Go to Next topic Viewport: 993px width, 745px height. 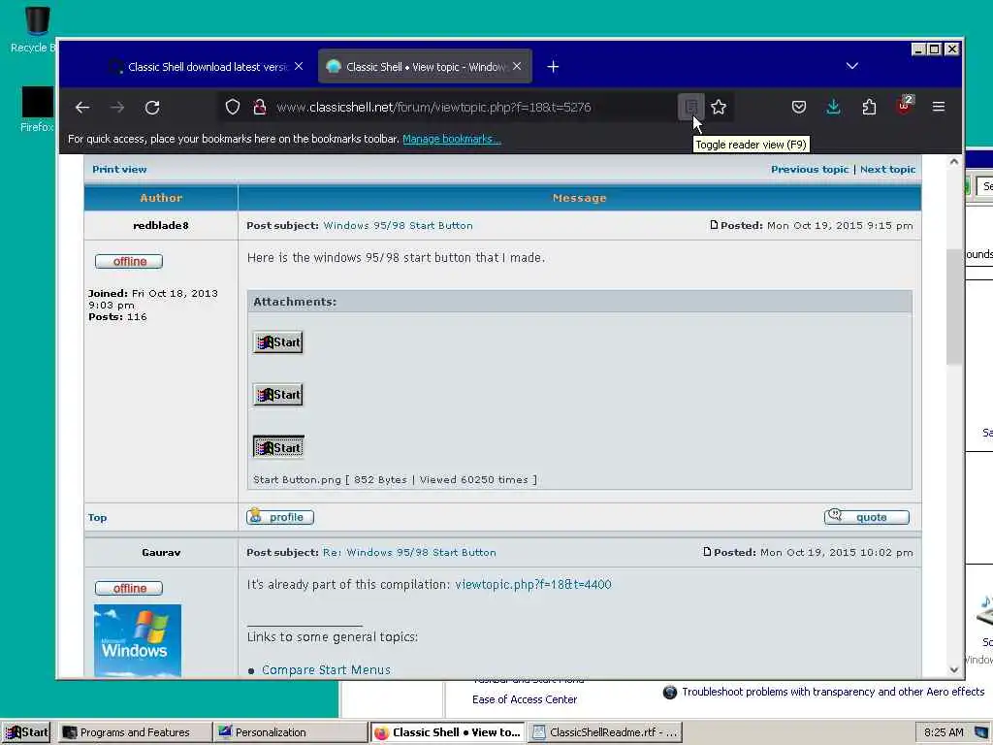pyautogui.click(x=887, y=169)
